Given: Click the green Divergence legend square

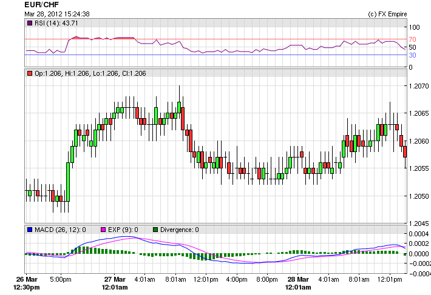Looking at the screenshot, I should tap(155, 230).
